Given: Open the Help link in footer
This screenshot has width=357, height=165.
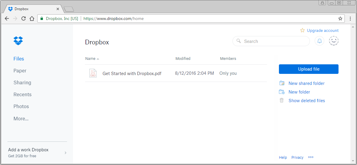Looking at the screenshot, I should (x=283, y=158).
